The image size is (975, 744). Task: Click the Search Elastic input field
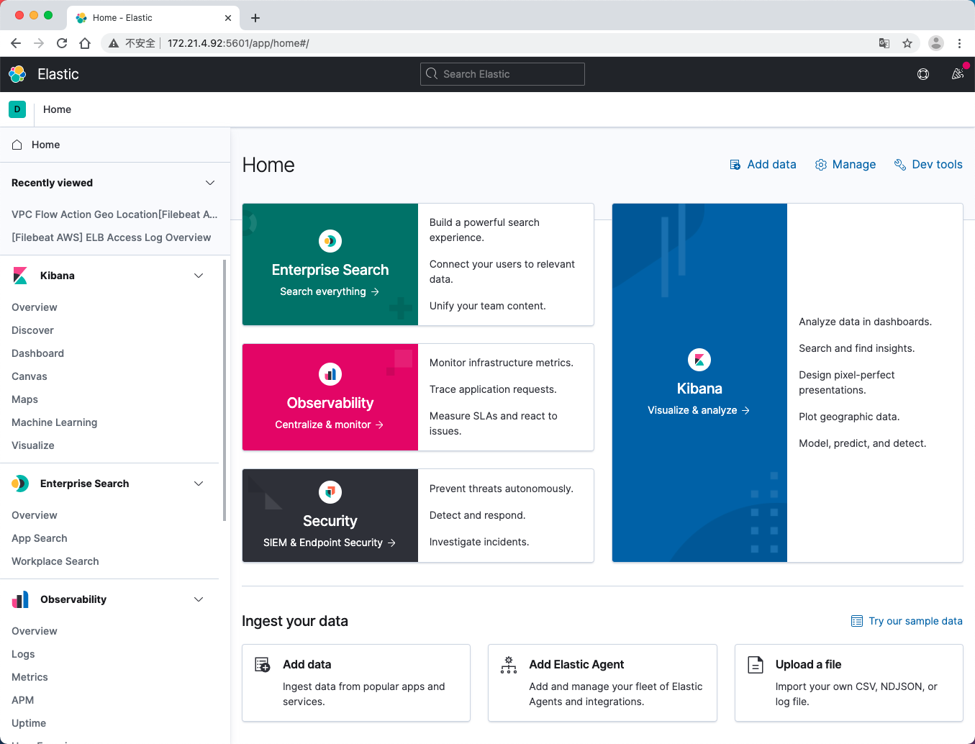click(x=502, y=74)
